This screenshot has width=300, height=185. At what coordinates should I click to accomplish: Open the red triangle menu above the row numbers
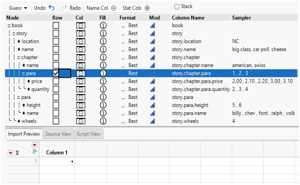pos(34,145)
